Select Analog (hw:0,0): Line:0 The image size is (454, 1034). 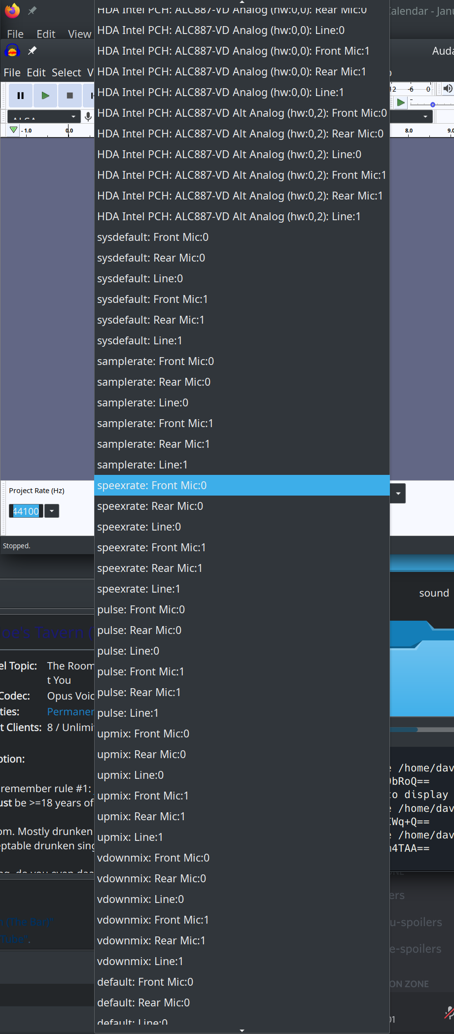click(242, 30)
